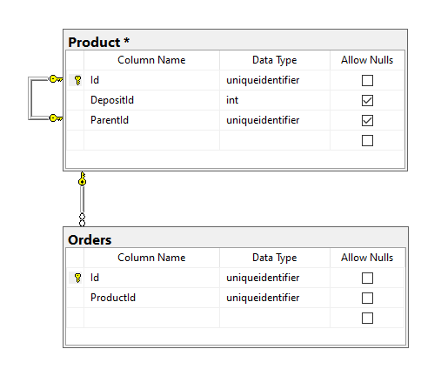Click the Orders table title bar
This screenshot has height=376, width=441.
click(236, 238)
